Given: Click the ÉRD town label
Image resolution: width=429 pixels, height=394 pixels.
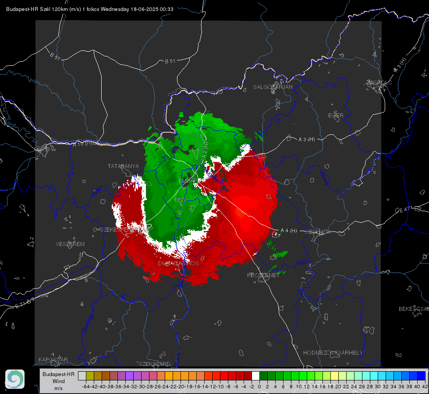Looking at the screenshot, I should 180,200.
